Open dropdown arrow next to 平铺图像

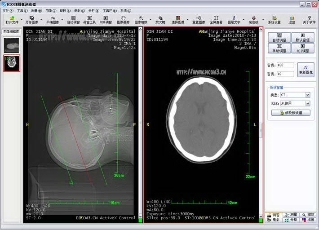[62, 20]
